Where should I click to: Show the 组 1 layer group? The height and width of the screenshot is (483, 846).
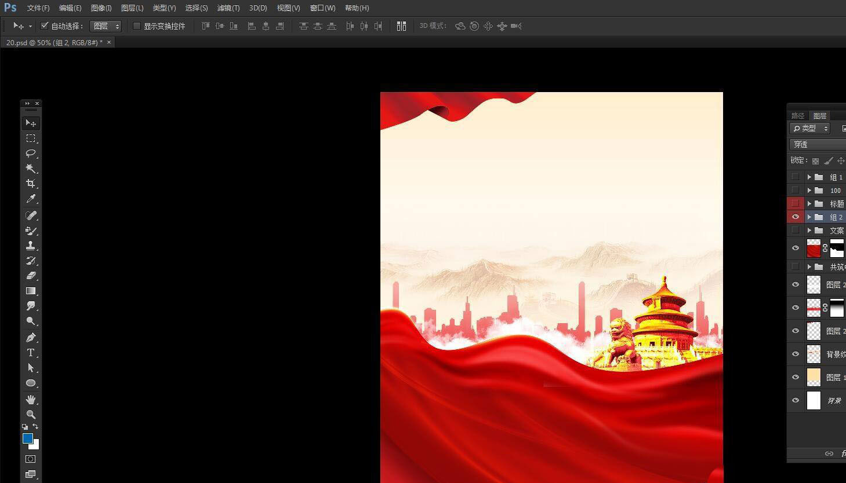tap(795, 177)
